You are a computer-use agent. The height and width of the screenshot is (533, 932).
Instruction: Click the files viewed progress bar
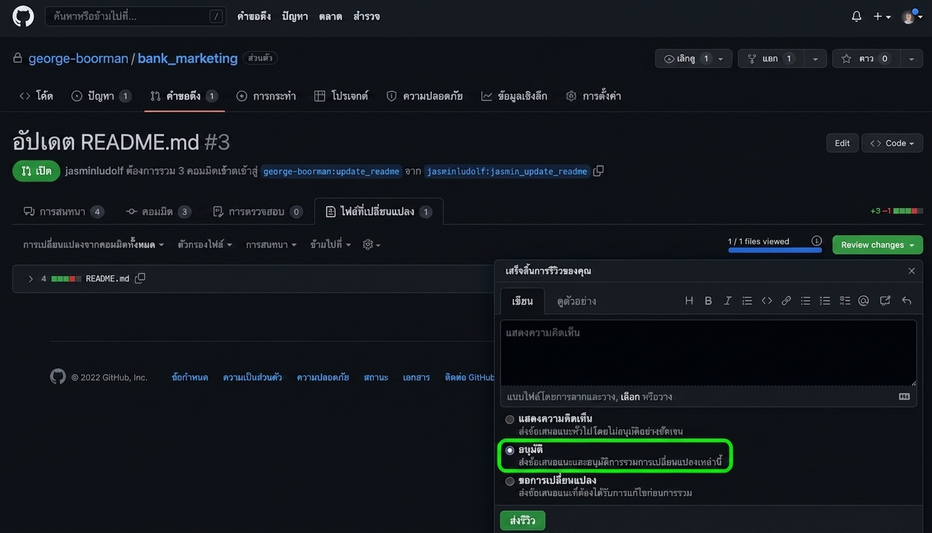[x=775, y=250]
